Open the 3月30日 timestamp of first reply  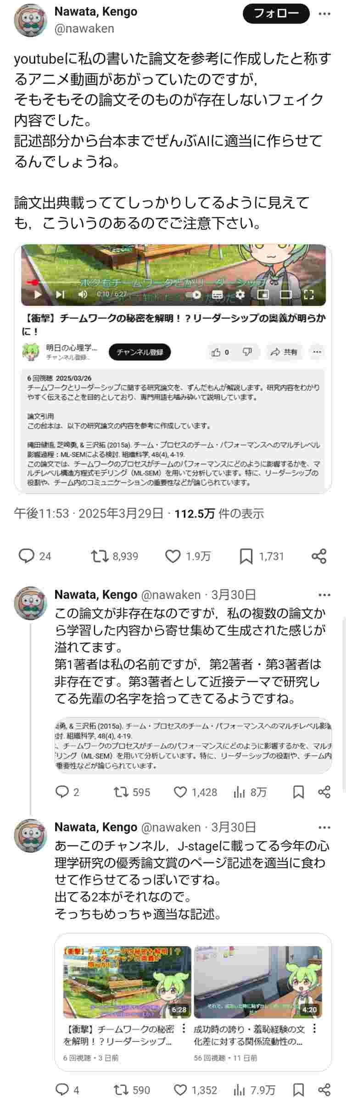coord(233,595)
